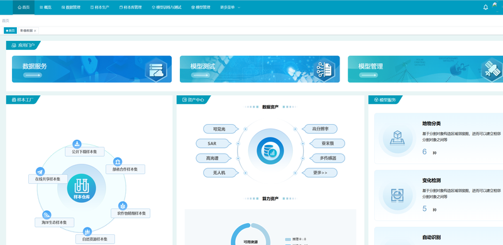The height and width of the screenshot is (245, 503).
Task: Click the count 6 under 地物分类
Action: coord(424,152)
